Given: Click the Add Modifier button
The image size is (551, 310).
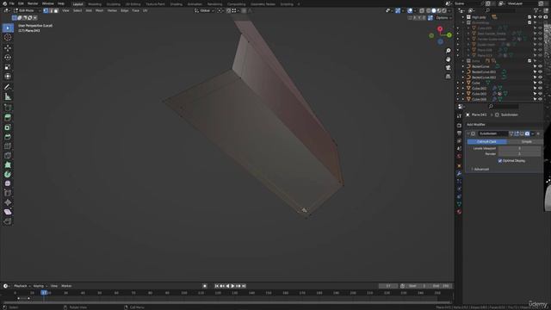Looking at the screenshot, I should (476, 124).
